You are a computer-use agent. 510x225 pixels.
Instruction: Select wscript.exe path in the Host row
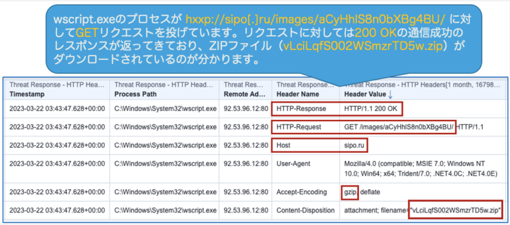(x=165, y=145)
